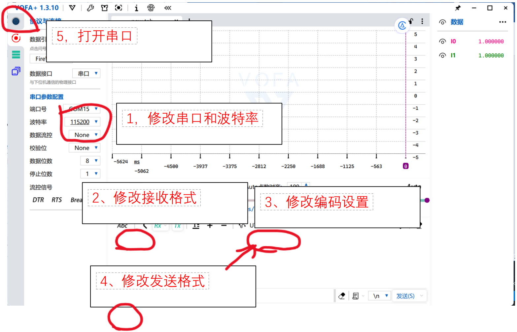517x332 pixels.
Task: Toggle the eye icon beside 数据 header
Action: point(442,22)
